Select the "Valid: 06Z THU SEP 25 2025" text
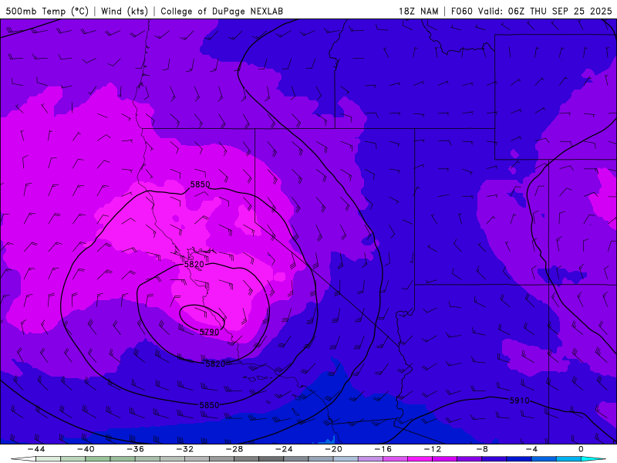Screen dimensions: 617x463 [x=545, y=12]
